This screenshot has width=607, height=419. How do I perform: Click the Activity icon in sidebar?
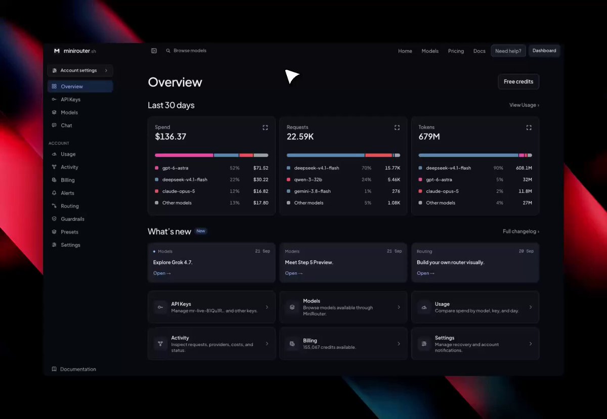[54, 167]
